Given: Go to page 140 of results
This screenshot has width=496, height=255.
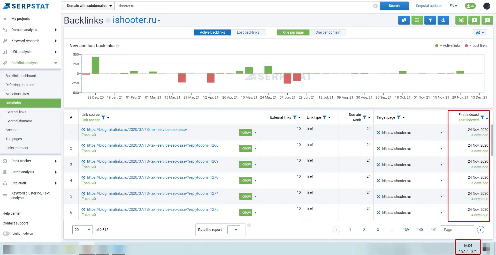Looking at the screenshot, I should 420,230.
